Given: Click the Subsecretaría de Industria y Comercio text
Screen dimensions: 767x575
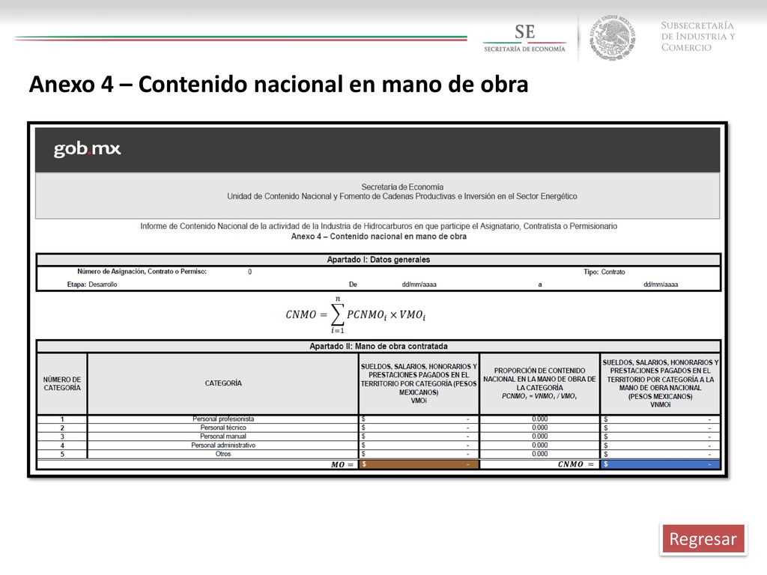Looking at the screenshot, I should click(698, 36).
